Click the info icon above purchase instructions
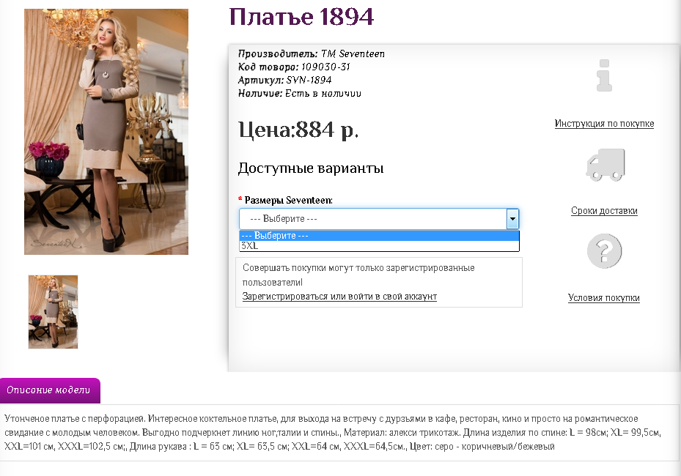 pyautogui.click(x=604, y=76)
